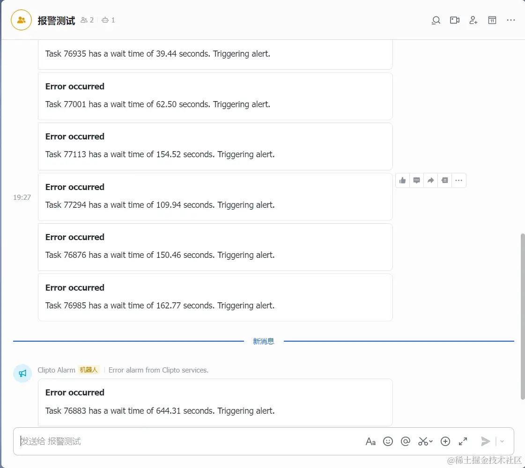Screen dimensions: 525x468
Task: Open the send options dropdown arrow
Action: click(x=502, y=442)
